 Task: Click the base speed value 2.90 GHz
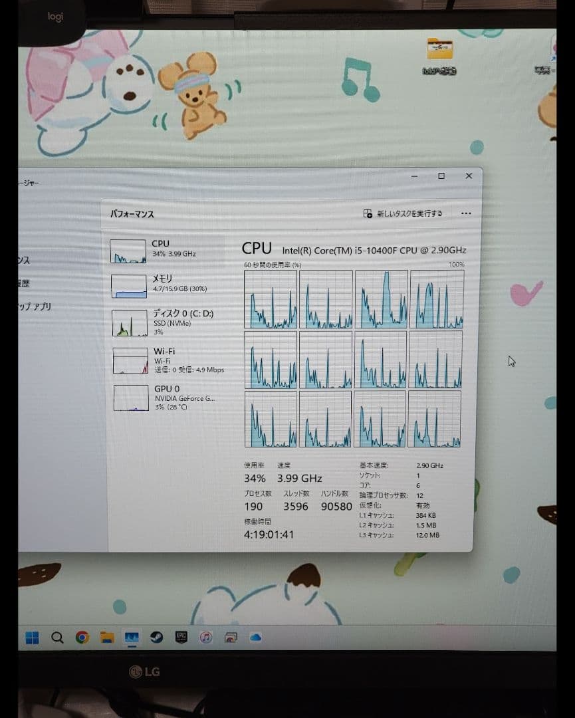[429, 465]
